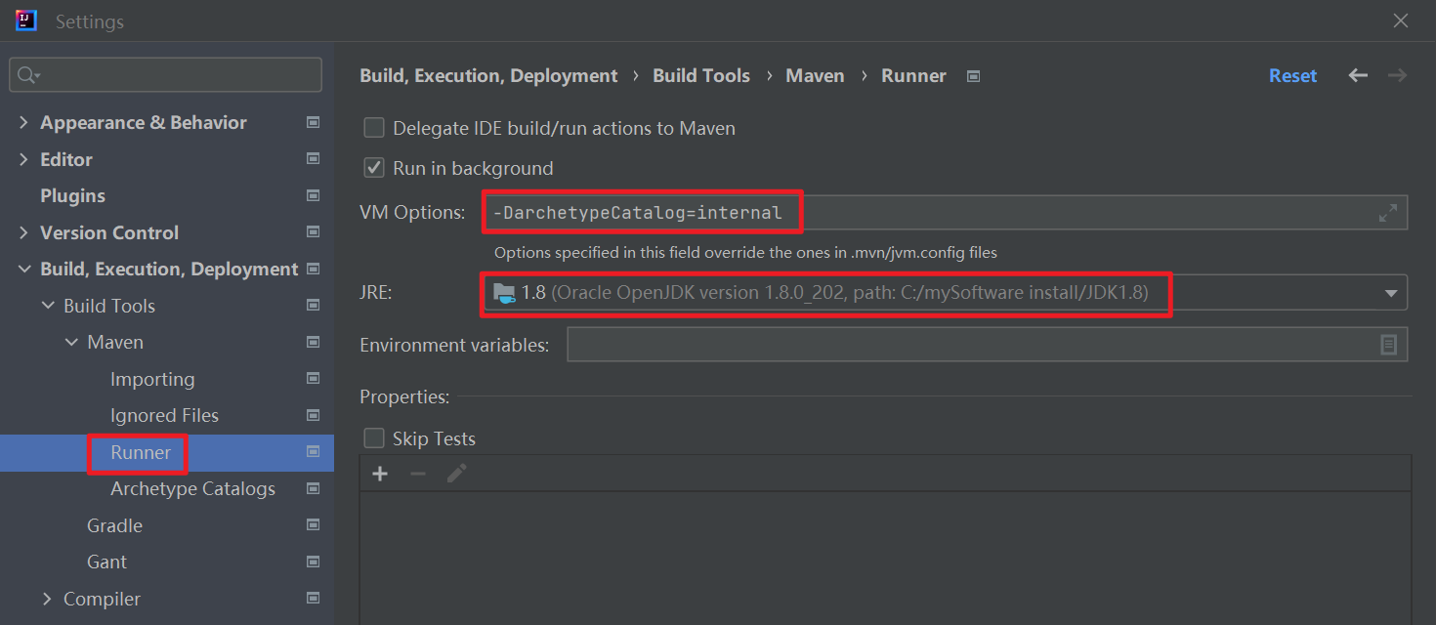Expand the Editor section
The image size is (1436, 625).
point(23,159)
